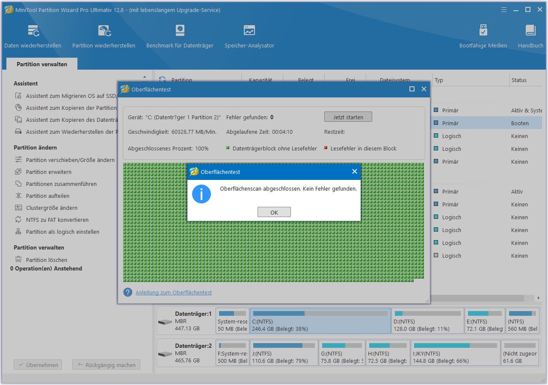Select C:(NTFS) 246.4 GB partition block
Viewport: 548px width, 385px height.
pyautogui.click(x=320, y=321)
